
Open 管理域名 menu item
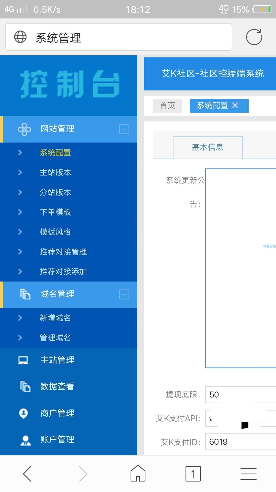coord(55,338)
